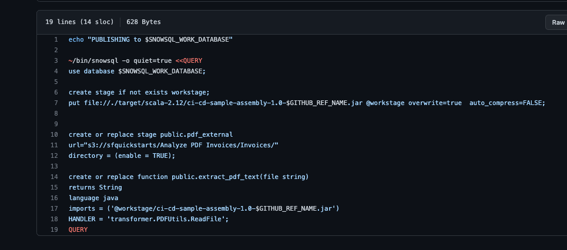Viewport: 567px width, 250px height.
Task: Select line number 1
Action: pos(56,39)
